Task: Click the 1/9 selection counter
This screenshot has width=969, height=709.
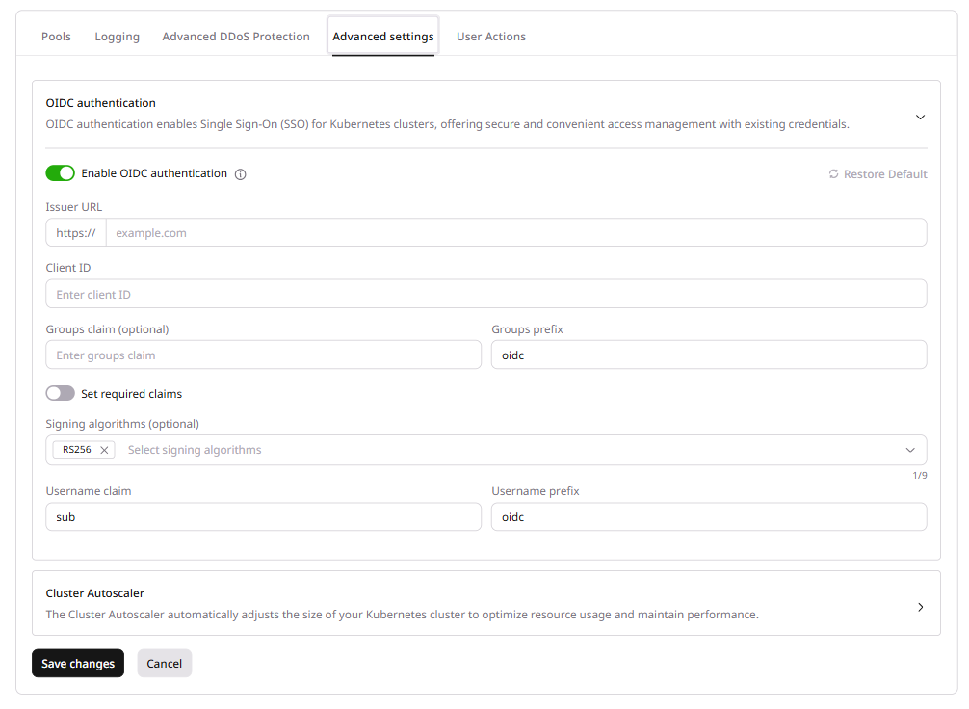Action: tap(920, 475)
